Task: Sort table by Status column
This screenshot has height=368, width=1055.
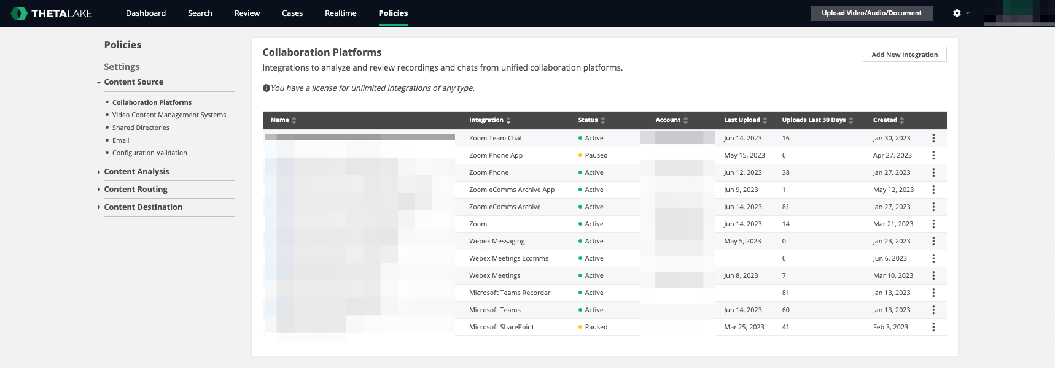Action: click(x=591, y=120)
